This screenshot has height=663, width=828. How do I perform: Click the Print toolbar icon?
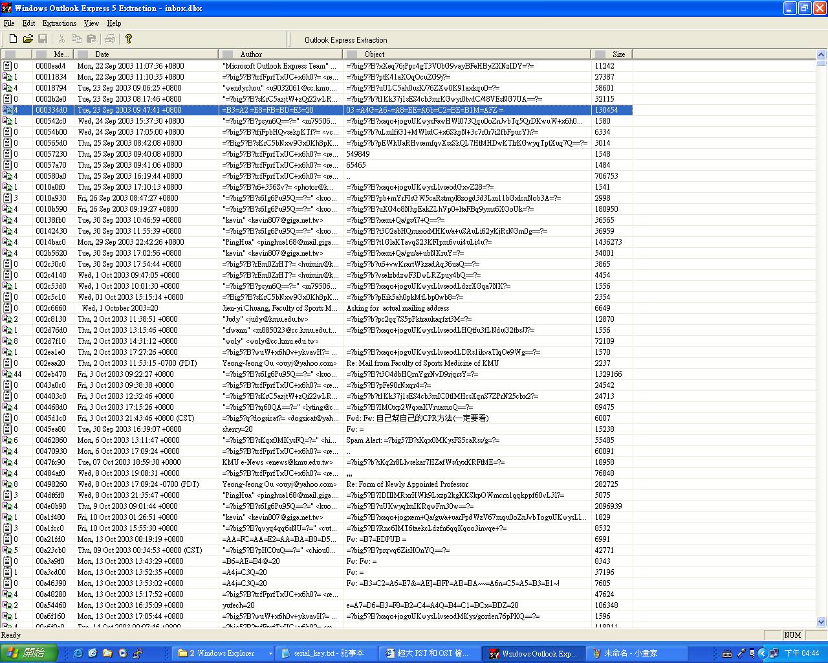coord(110,39)
